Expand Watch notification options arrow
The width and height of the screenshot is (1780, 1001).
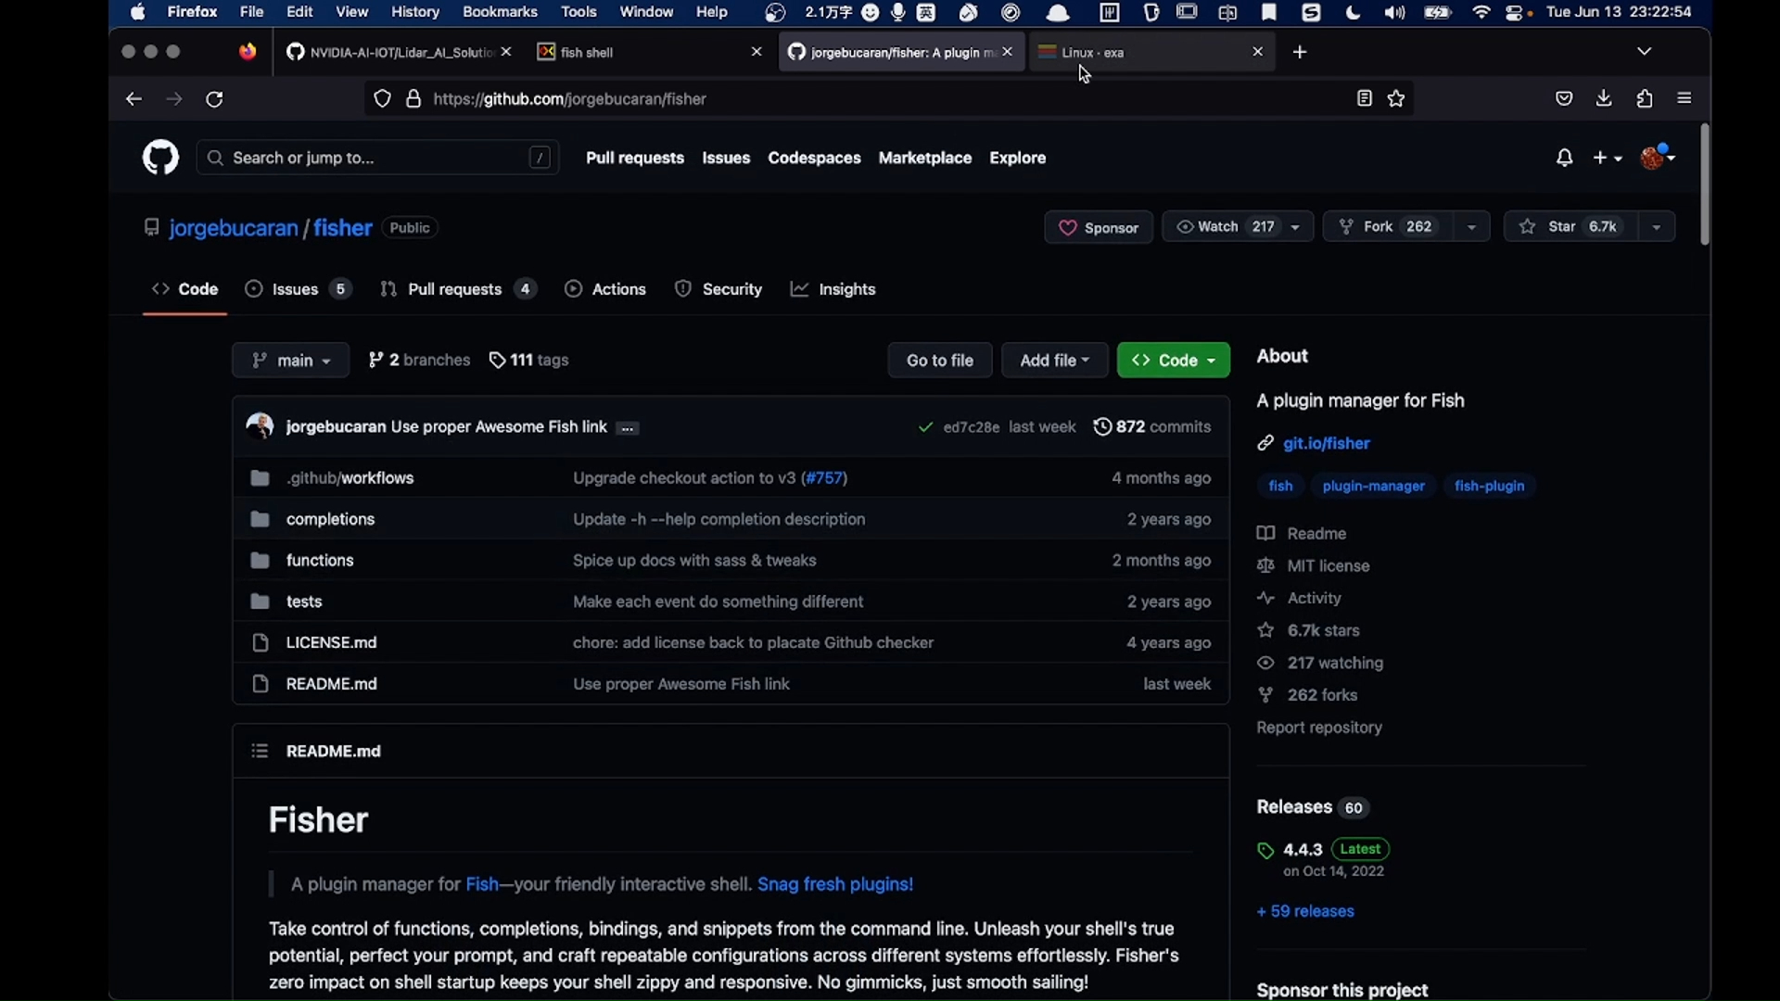pos(1295,227)
